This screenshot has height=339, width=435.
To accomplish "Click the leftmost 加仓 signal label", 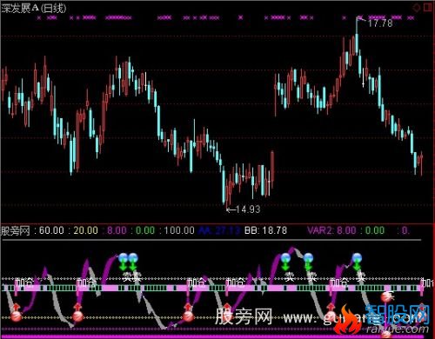I will [24, 282].
